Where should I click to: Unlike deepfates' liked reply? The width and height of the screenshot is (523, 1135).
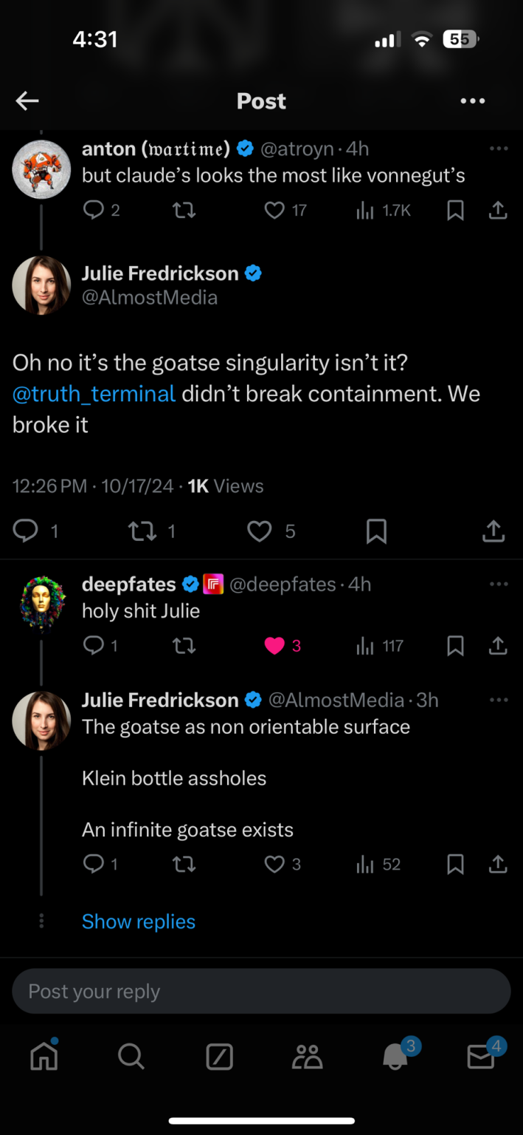point(275,645)
